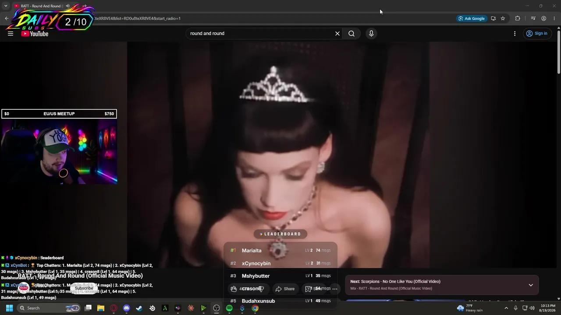Open the clock showing 10:13 PM
The width and height of the screenshot is (561, 315).
point(548,308)
